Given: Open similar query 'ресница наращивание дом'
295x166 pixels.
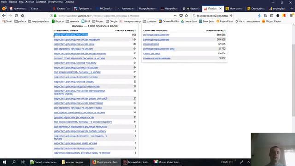Looking at the screenshot, I should point(159,49).
